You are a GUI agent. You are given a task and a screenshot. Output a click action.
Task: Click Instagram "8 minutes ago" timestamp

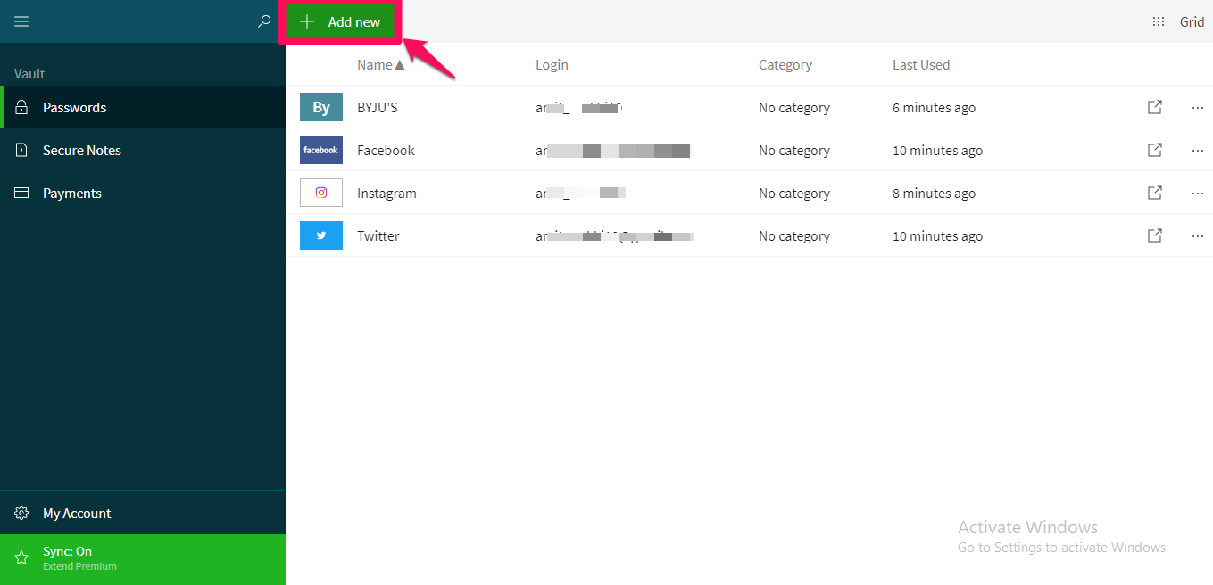(934, 193)
